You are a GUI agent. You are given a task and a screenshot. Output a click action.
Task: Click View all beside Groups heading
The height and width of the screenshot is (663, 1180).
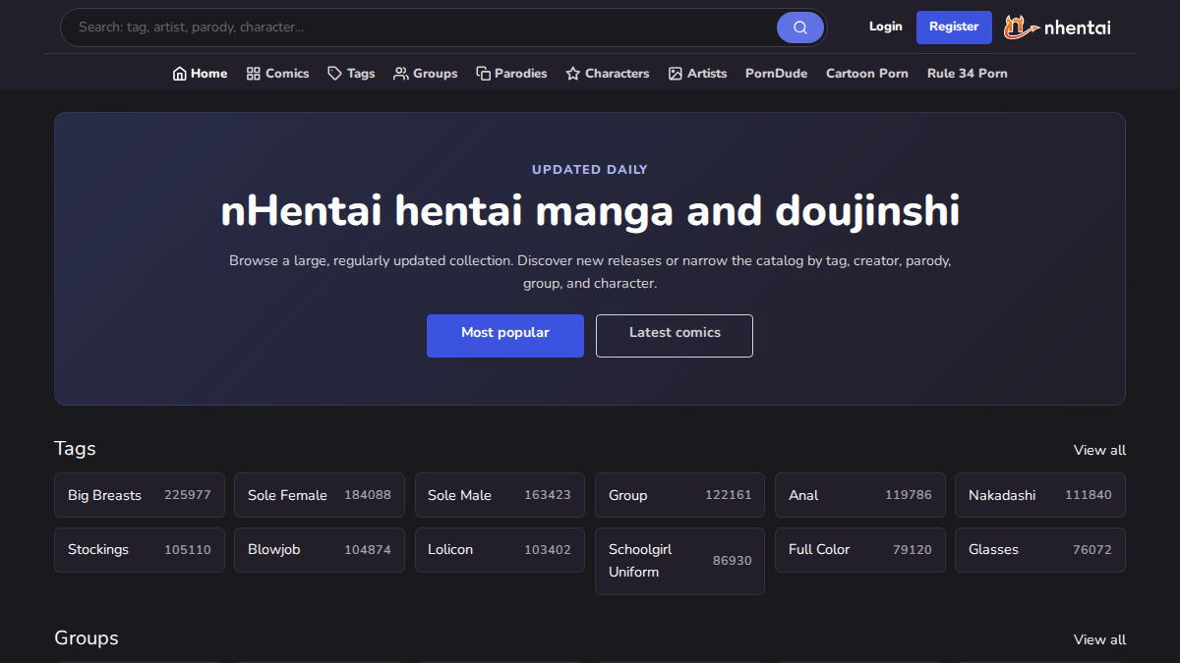pos(1099,639)
